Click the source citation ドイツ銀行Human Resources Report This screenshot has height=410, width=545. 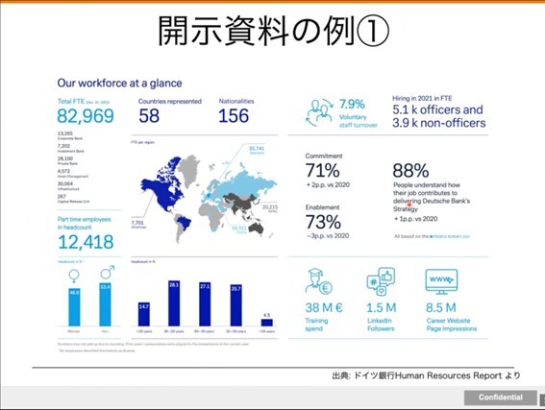click(x=428, y=375)
